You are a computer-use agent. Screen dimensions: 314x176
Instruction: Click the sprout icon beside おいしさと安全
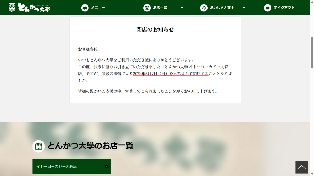(x=204, y=8)
